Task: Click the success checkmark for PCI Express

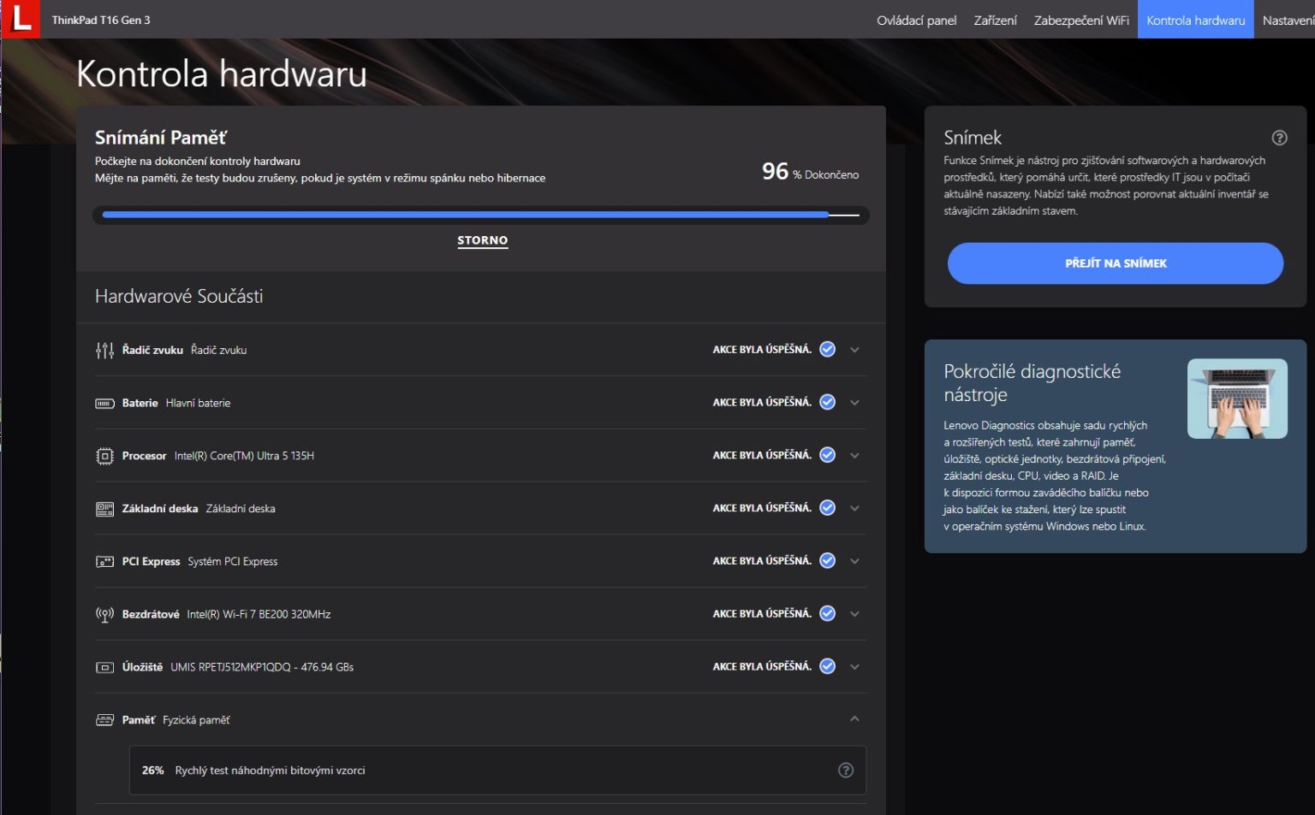Action: tap(827, 560)
